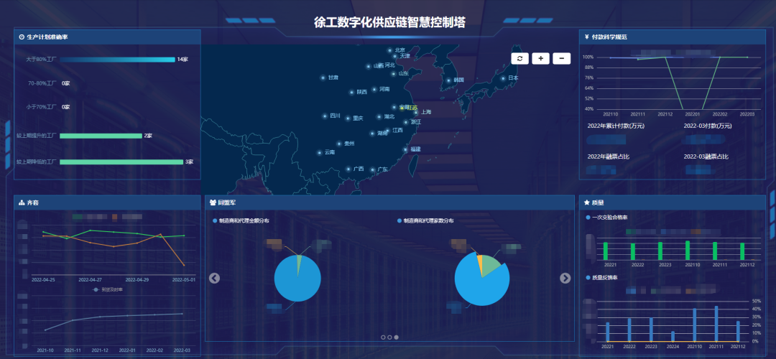
Task: Click the 14家 value label
Action: (183, 60)
